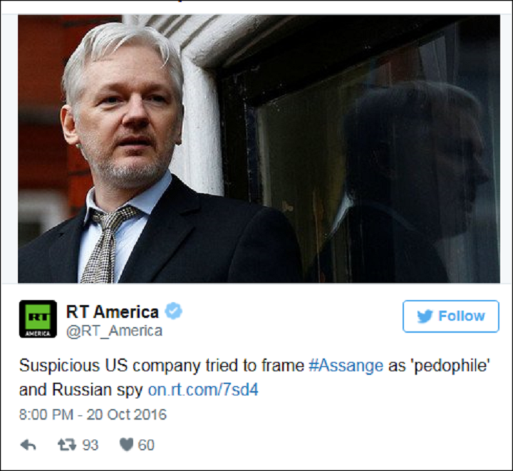Like the tweet with the heart icon

126,445
